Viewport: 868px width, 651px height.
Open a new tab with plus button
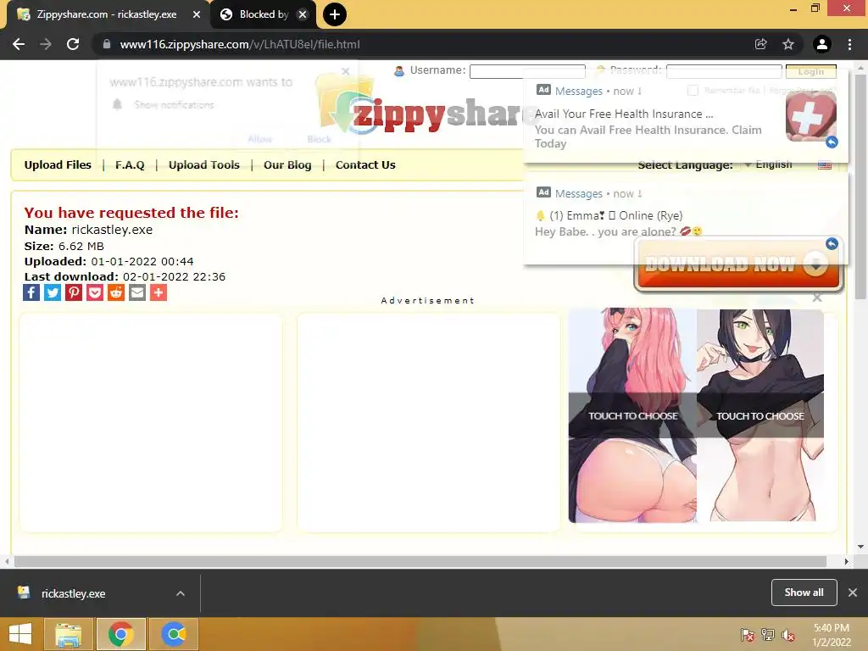[334, 14]
